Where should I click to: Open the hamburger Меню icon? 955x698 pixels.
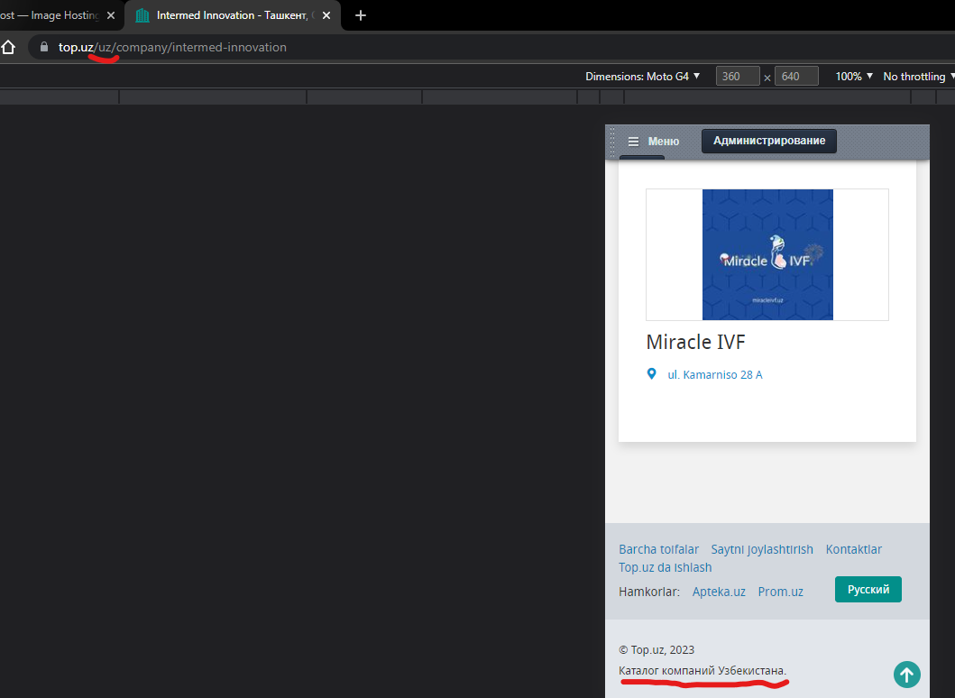633,142
